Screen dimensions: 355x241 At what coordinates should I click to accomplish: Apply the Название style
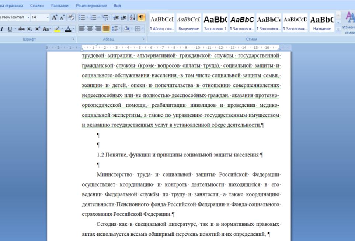[x=321, y=23]
